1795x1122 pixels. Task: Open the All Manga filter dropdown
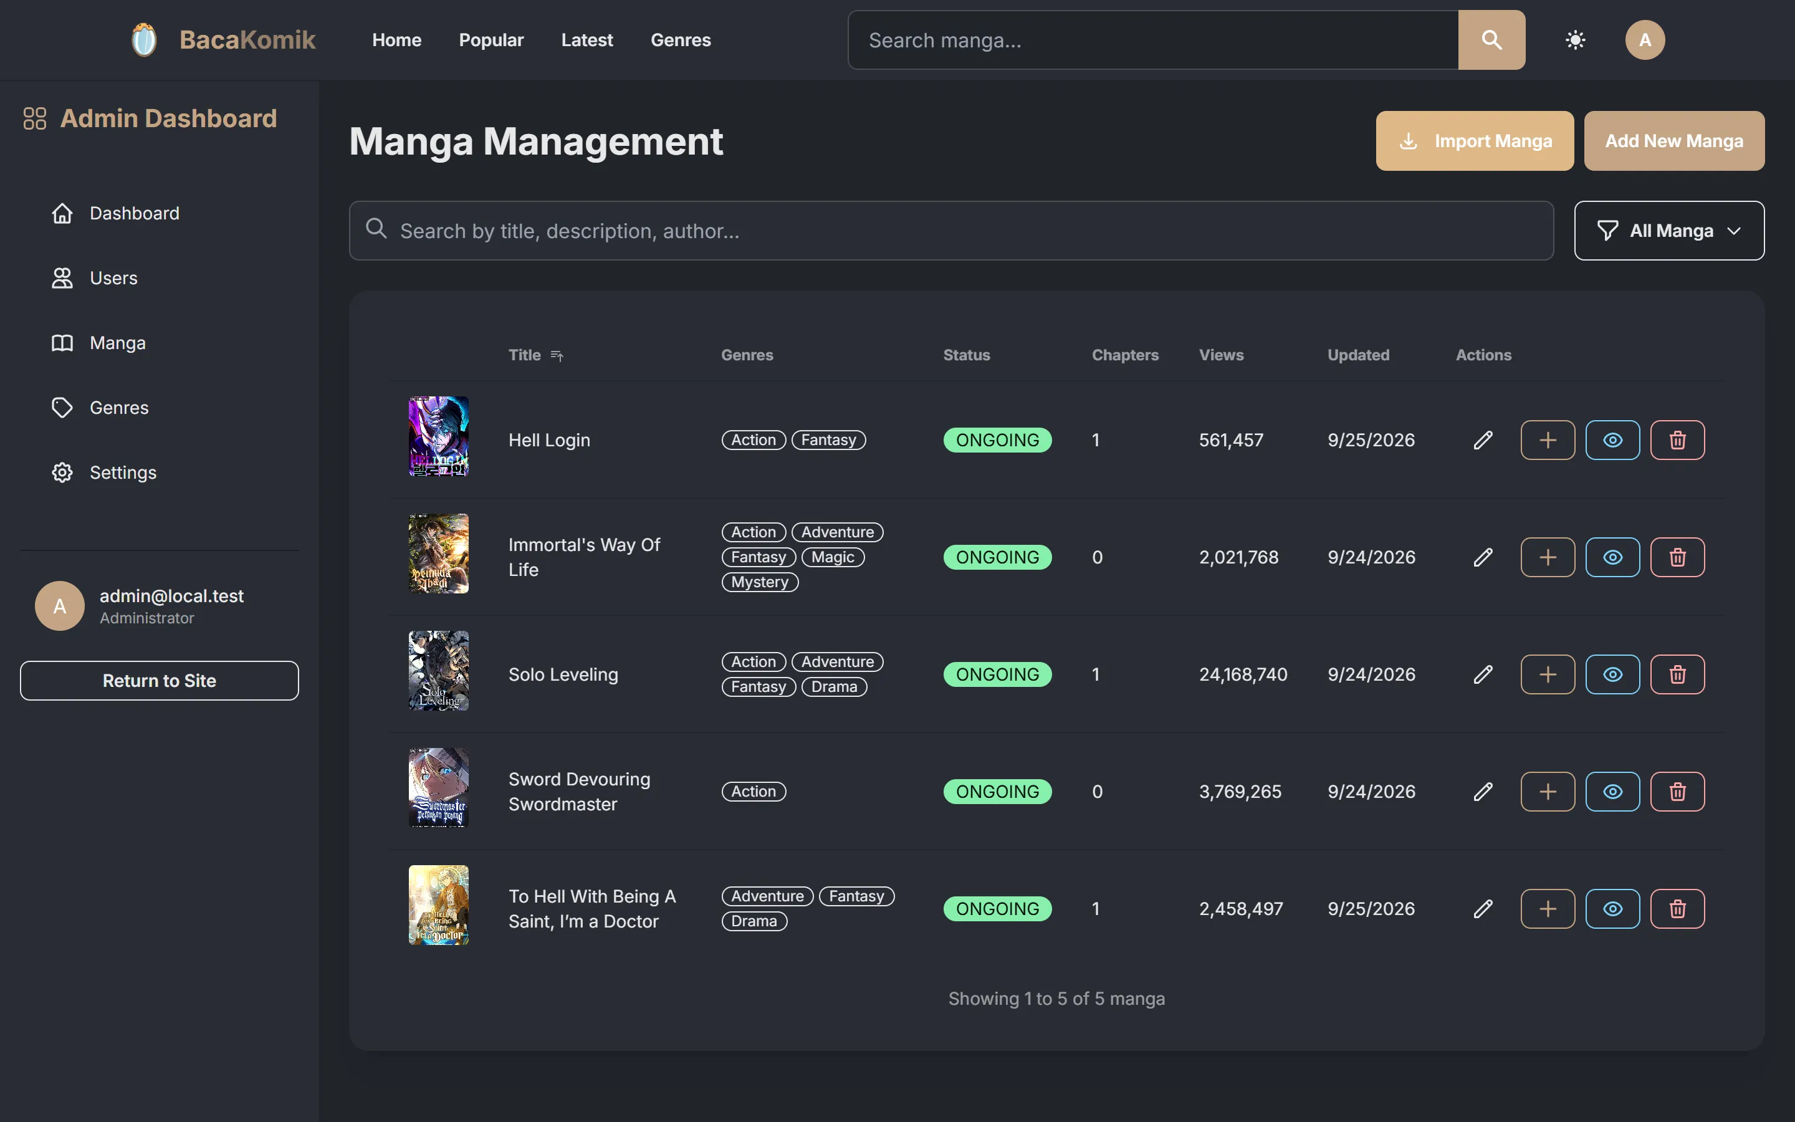(1669, 231)
